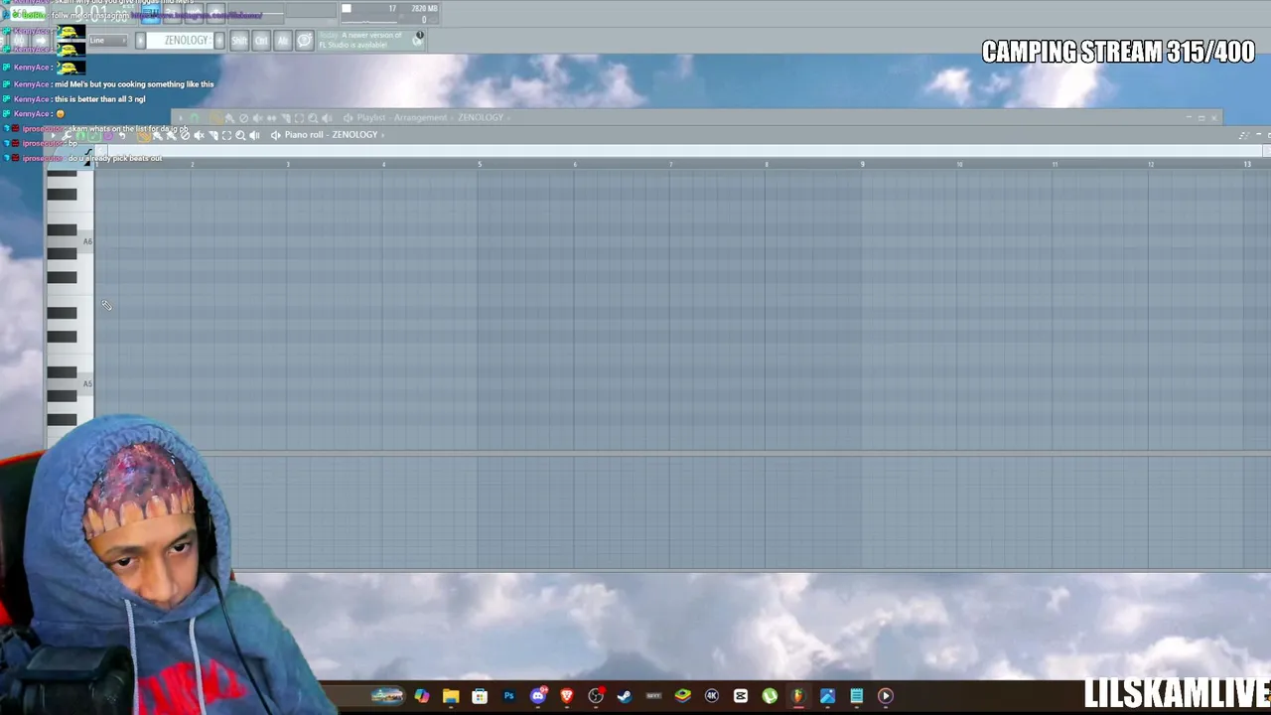This screenshot has height=715, width=1271.
Task: Click bar 9 on the Piano roll timeline
Action: pyautogui.click(x=862, y=164)
